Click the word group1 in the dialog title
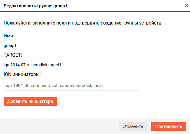The width and height of the screenshot is (190, 134). click(x=60, y=6)
